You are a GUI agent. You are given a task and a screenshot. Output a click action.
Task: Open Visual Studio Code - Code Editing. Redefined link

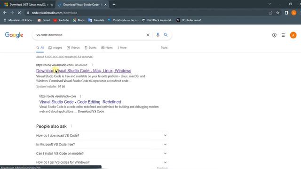tap(80, 102)
